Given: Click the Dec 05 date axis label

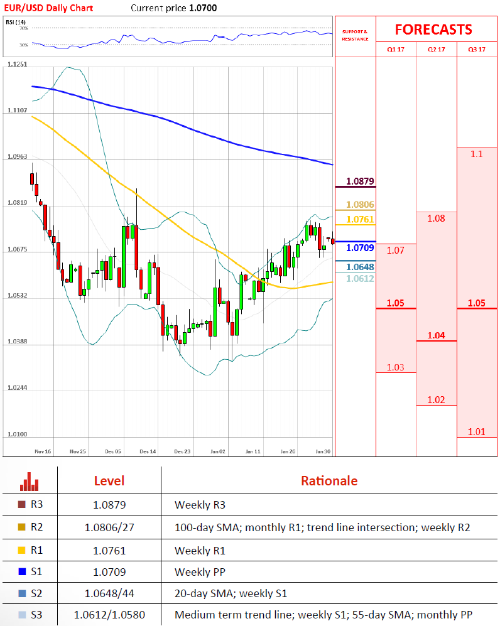Looking at the screenshot, I should [x=113, y=451].
